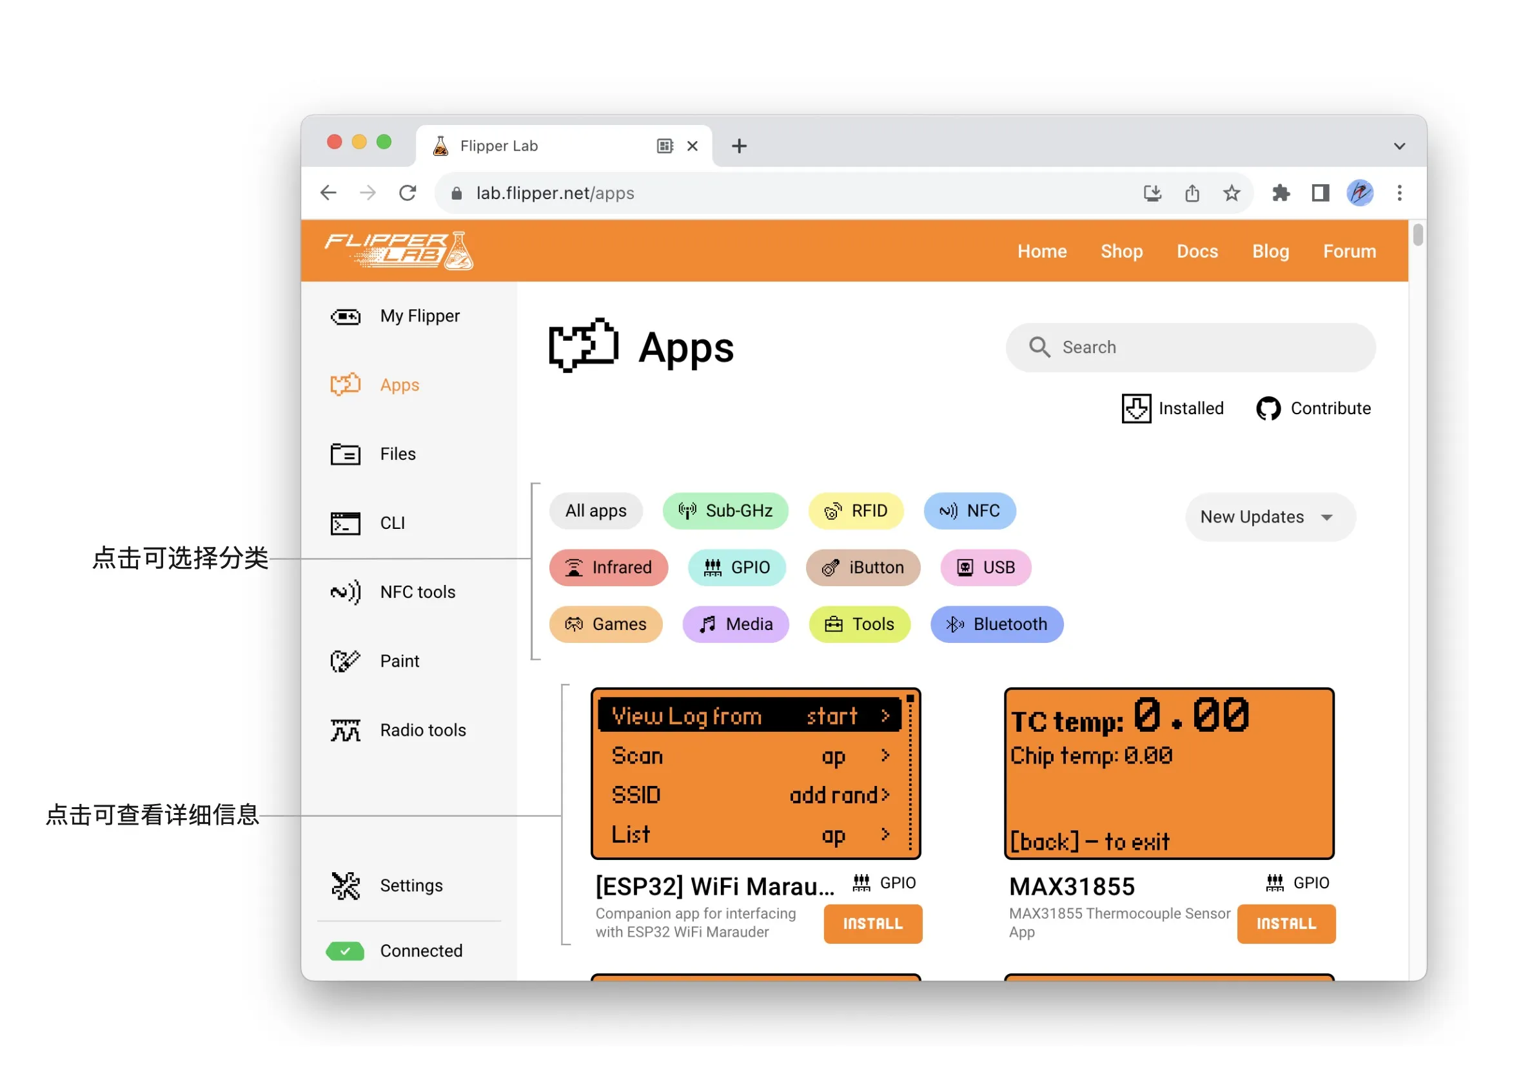Open the New Updates sort dropdown
1523x1090 pixels.
pyautogui.click(x=1270, y=517)
